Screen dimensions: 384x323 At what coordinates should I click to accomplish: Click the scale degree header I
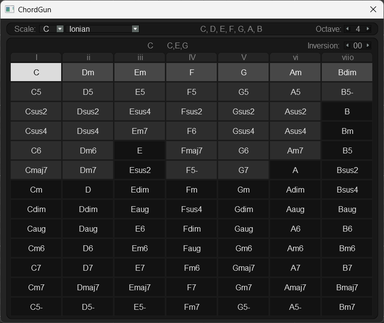tap(36, 58)
